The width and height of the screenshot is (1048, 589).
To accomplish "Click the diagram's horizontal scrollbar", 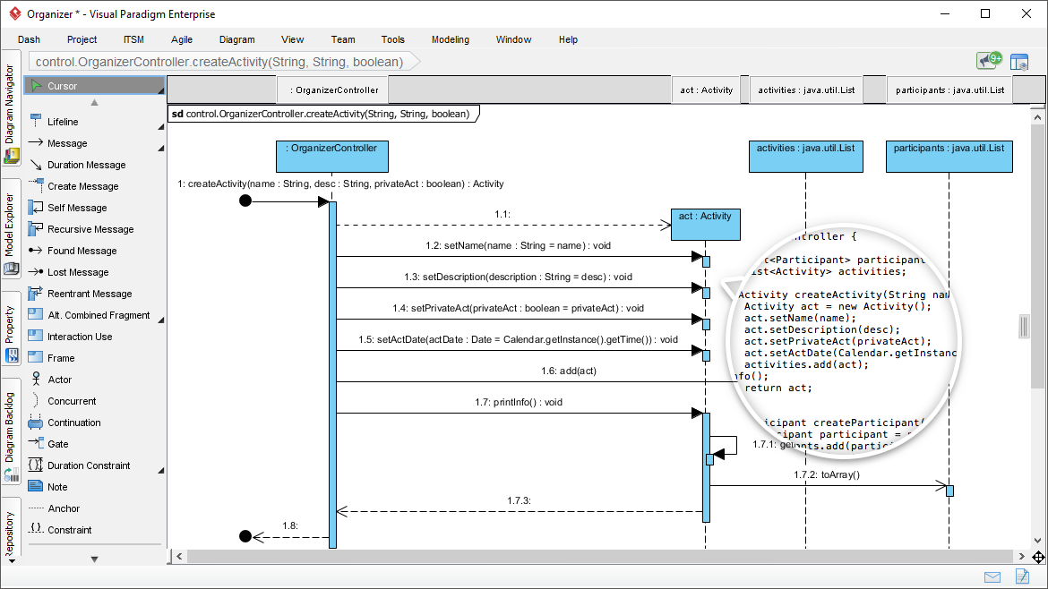I will point(600,556).
